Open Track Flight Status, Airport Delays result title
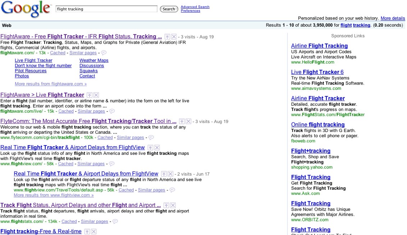Viewport: 407px width, 235px height. point(81,205)
